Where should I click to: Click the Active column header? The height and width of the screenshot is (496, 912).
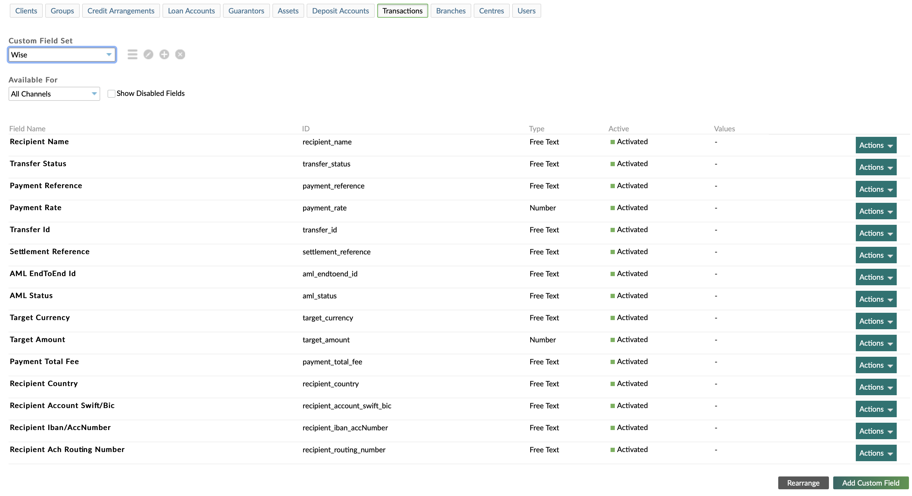point(618,129)
